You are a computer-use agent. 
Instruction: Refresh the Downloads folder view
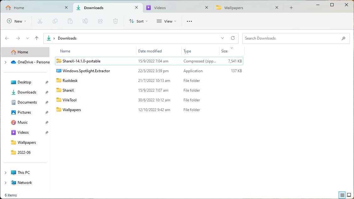(233, 38)
